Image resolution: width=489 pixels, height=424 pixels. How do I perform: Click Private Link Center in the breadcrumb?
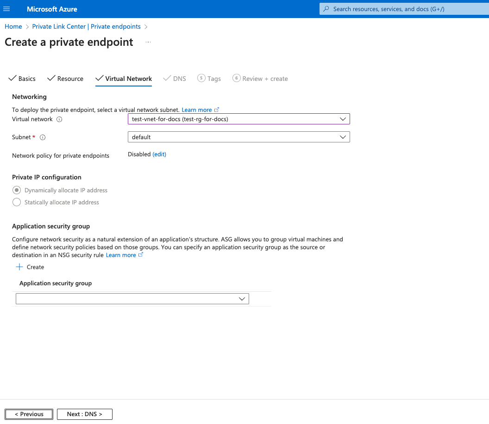coord(86,26)
